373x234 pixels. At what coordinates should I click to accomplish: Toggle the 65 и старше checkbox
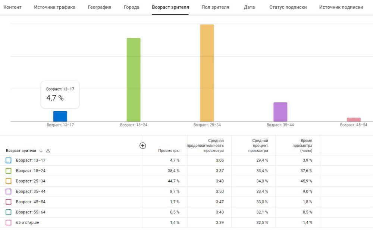click(x=9, y=222)
